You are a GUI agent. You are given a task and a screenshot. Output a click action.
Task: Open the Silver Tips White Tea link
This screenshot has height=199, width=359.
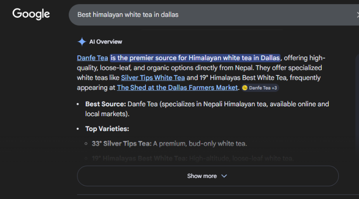[x=153, y=78]
